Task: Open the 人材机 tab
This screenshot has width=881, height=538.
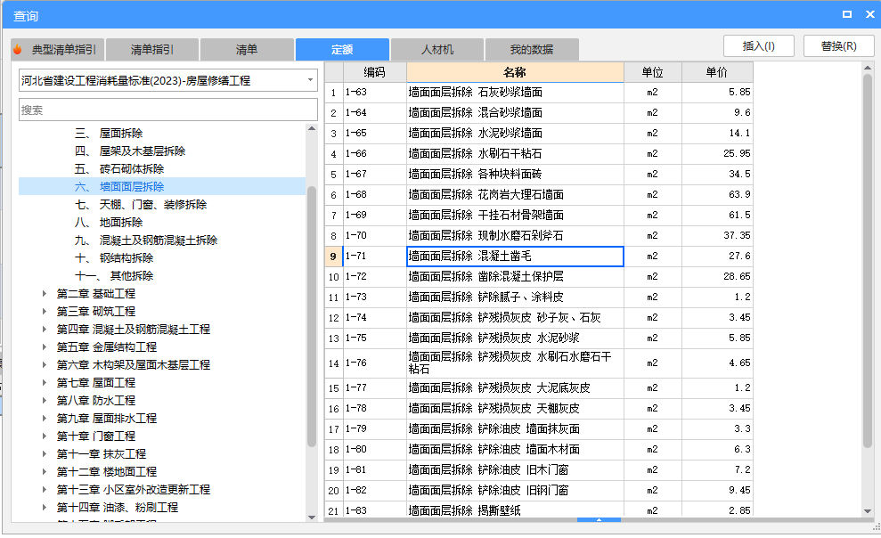Action: pos(437,49)
